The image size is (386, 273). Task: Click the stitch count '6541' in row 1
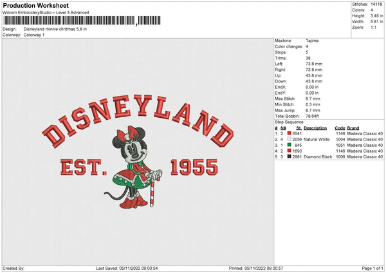click(x=297, y=133)
